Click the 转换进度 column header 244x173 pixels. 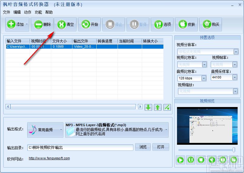(x=107, y=41)
